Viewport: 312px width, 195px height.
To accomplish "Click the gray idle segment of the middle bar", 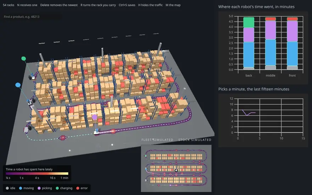I will (x=271, y=68).
